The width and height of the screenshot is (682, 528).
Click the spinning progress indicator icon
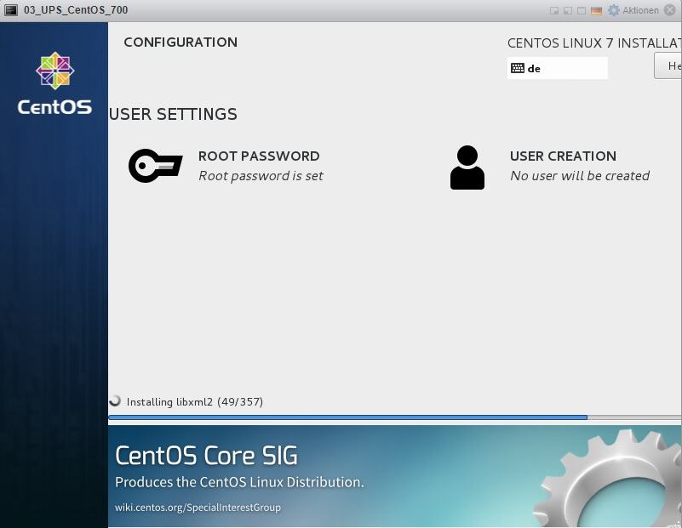coord(115,400)
